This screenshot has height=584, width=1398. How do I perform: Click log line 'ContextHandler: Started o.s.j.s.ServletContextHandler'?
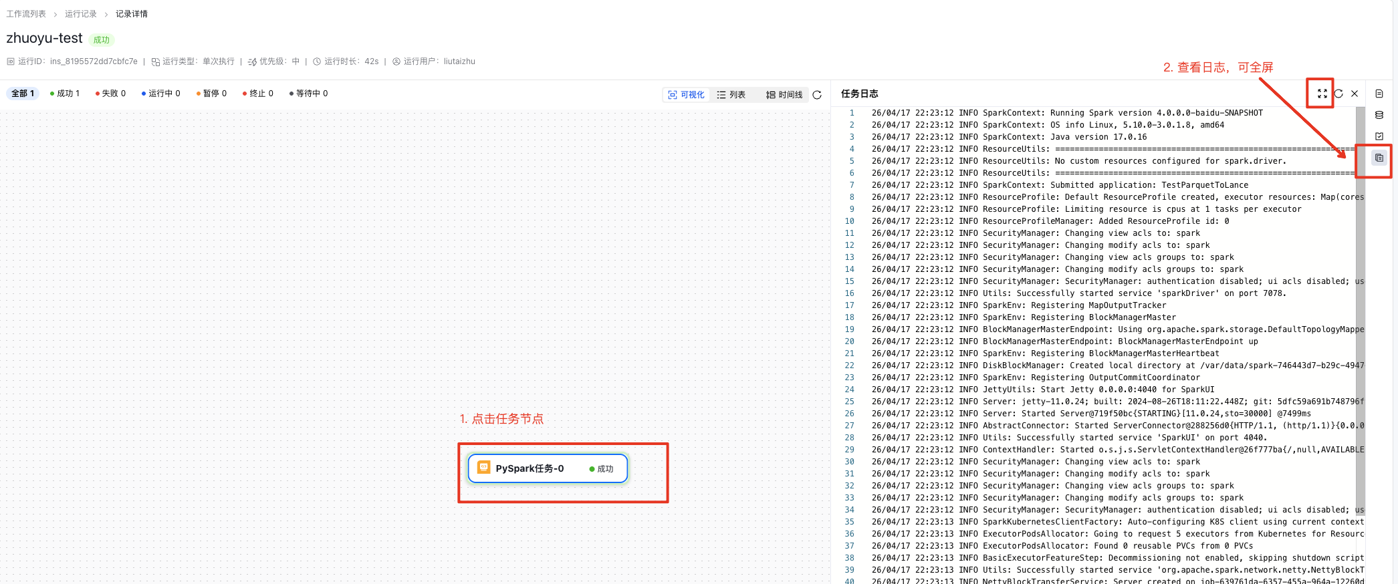pyautogui.click(x=1117, y=450)
